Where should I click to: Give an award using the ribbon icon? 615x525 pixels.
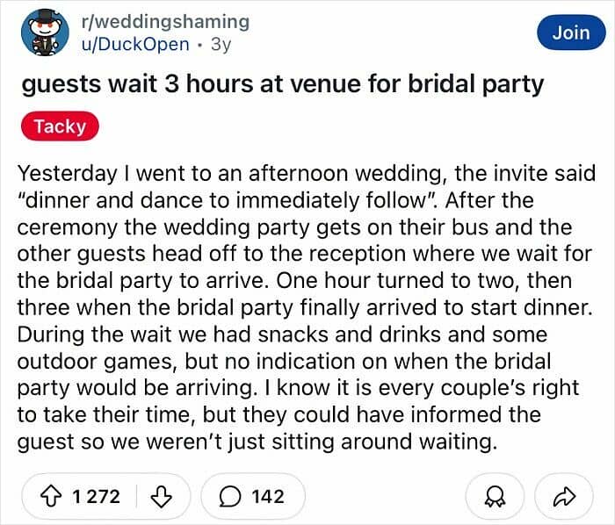(495, 497)
